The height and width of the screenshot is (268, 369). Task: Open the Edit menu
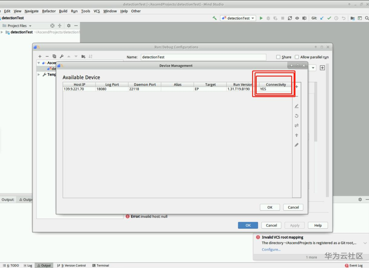click(x=7, y=11)
